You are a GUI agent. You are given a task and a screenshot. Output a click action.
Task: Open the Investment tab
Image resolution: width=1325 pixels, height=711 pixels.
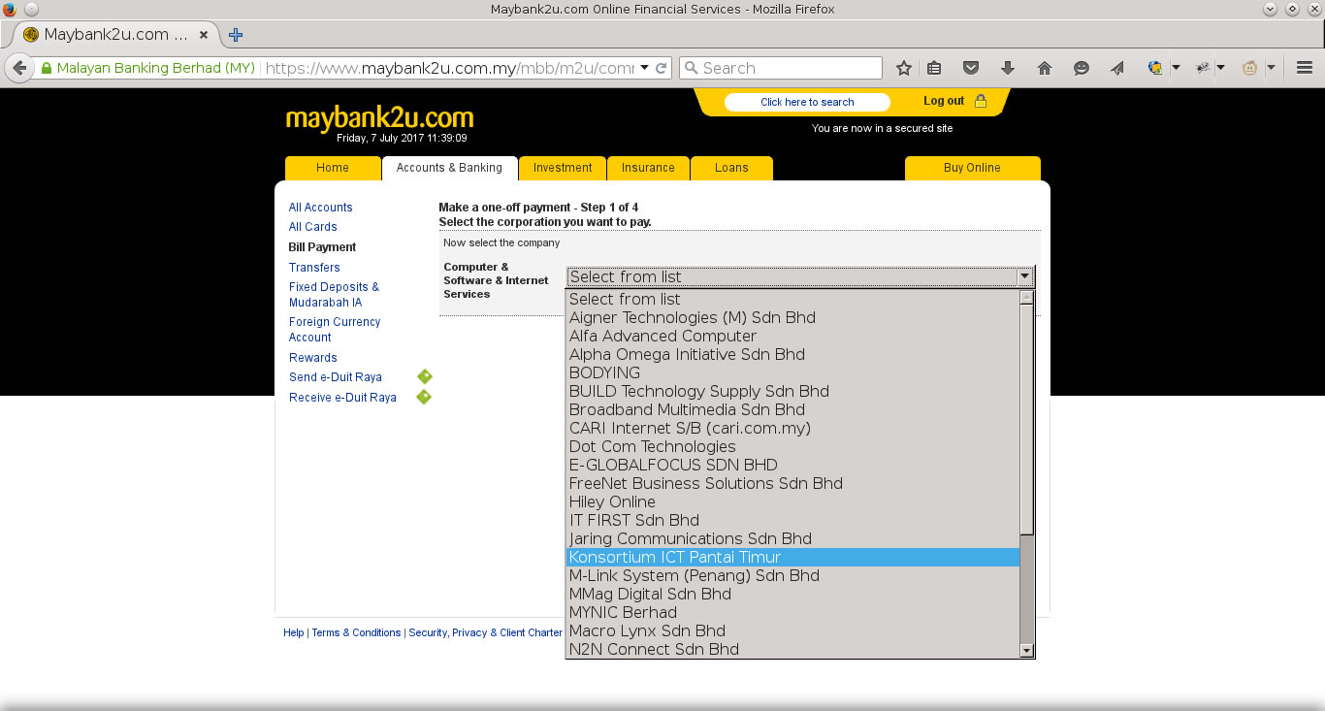pyautogui.click(x=563, y=168)
